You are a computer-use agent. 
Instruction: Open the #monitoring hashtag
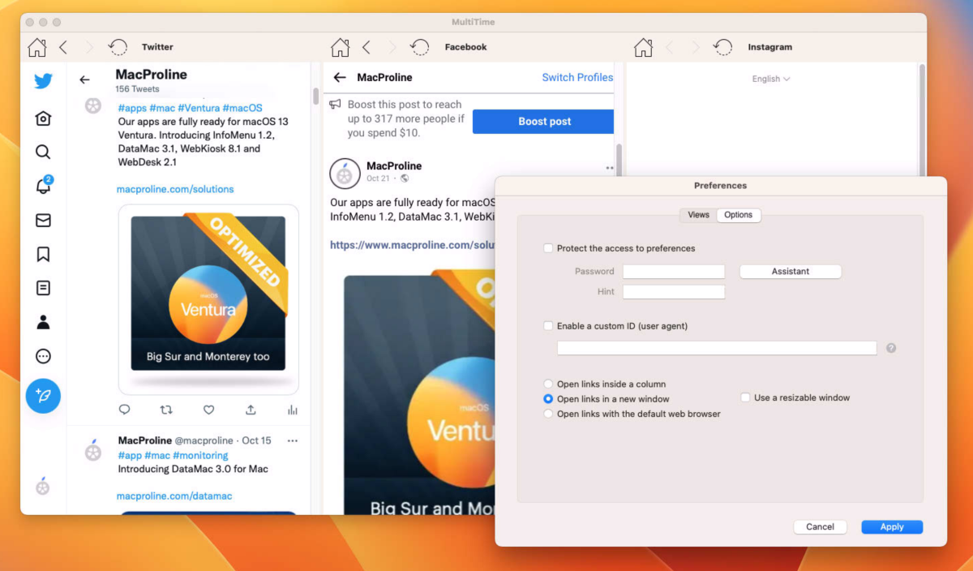200,455
